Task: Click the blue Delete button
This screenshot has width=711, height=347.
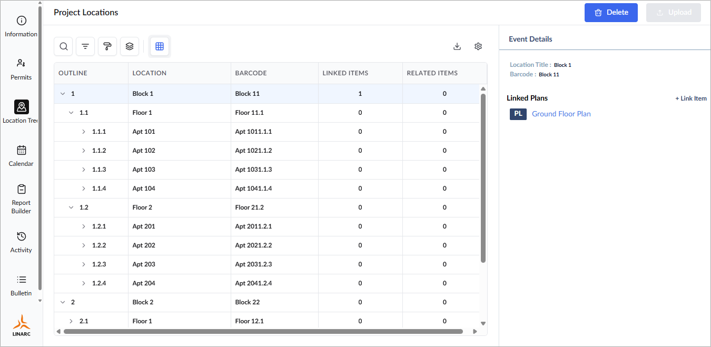Action: click(x=611, y=13)
